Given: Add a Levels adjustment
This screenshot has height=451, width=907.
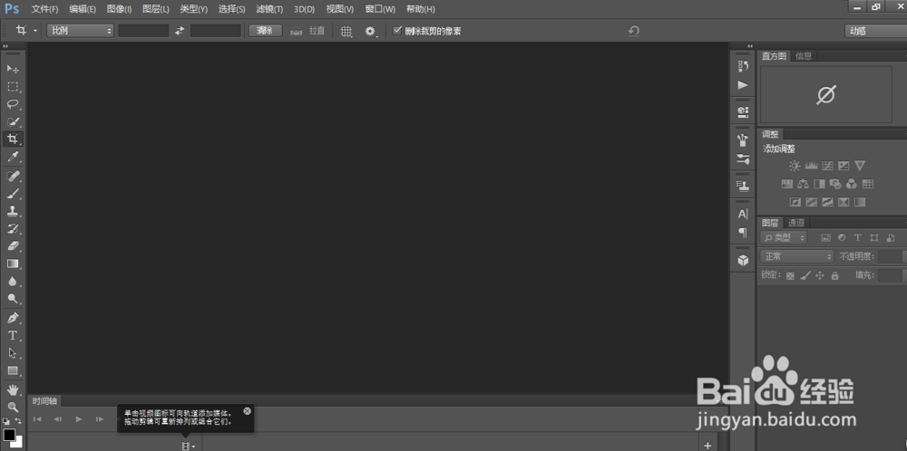Looking at the screenshot, I should pyautogui.click(x=811, y=166).
